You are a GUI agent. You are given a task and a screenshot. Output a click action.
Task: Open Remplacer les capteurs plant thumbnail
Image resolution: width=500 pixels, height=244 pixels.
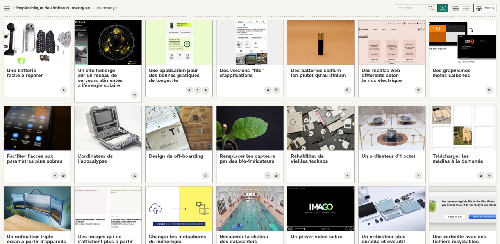pyautogui.click(x=250, y=128)
